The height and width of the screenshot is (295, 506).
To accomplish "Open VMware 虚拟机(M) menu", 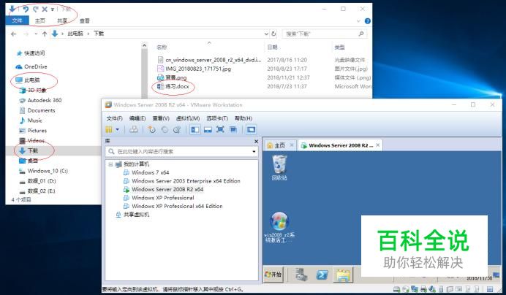I will (188, 118).
